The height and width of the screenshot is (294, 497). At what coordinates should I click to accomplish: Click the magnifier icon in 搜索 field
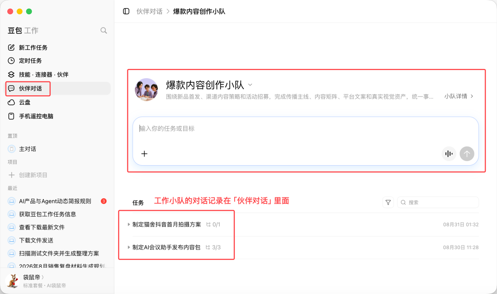pyautogui.click(x=403, y=202)
